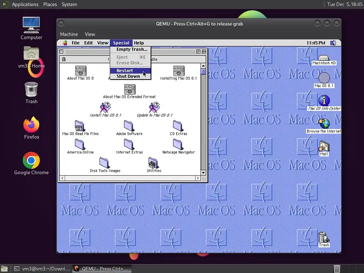Open Firefox from the Linux desktop
Screen dimensions: 364x273
point(31,125)
